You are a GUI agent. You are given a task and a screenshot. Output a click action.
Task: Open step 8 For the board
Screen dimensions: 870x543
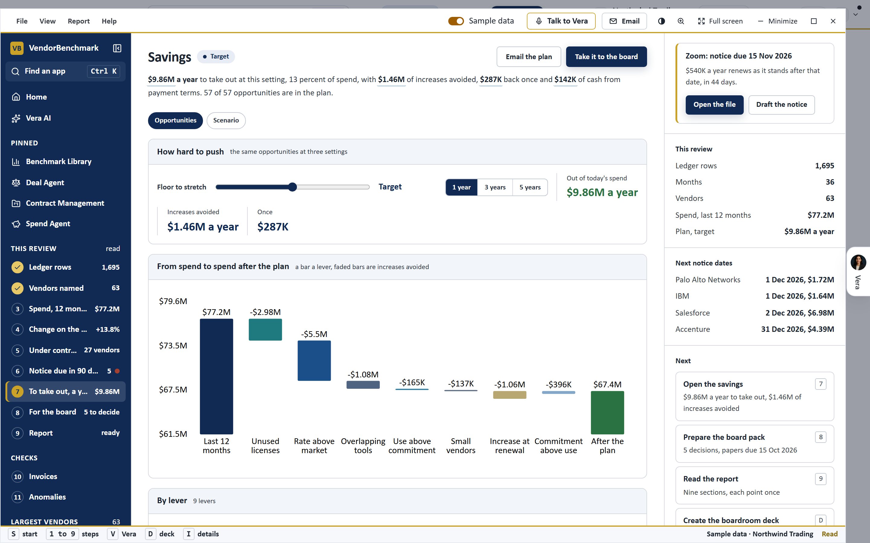[66, 412]
